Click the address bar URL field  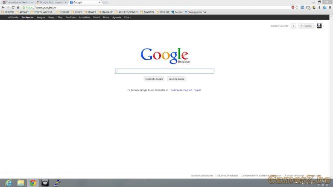tap(156, 7)
